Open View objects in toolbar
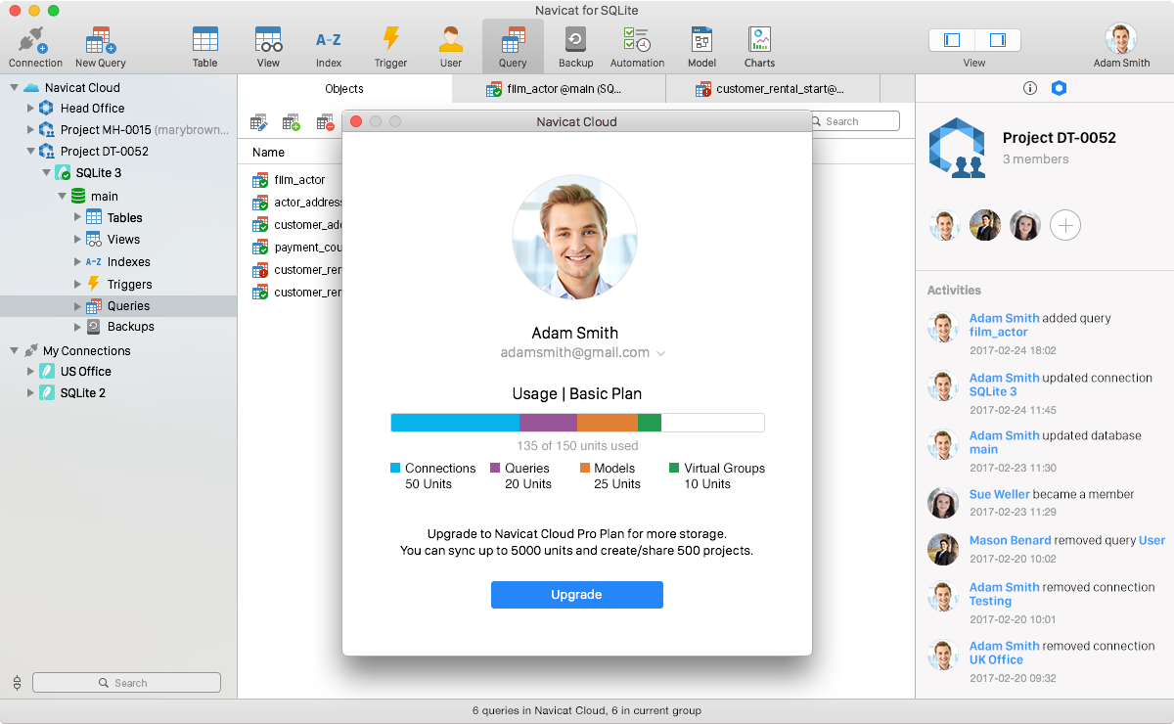Image resolution: width=1174 pixels, height=724 pixels. (268, 47)
